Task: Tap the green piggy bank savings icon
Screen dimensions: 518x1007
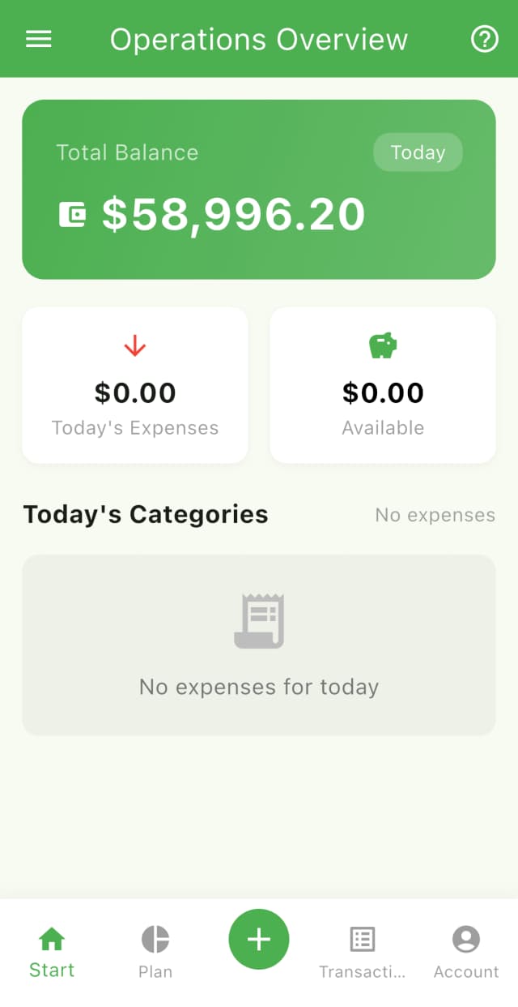Action: pyautogui.click(x=382, y=345)
